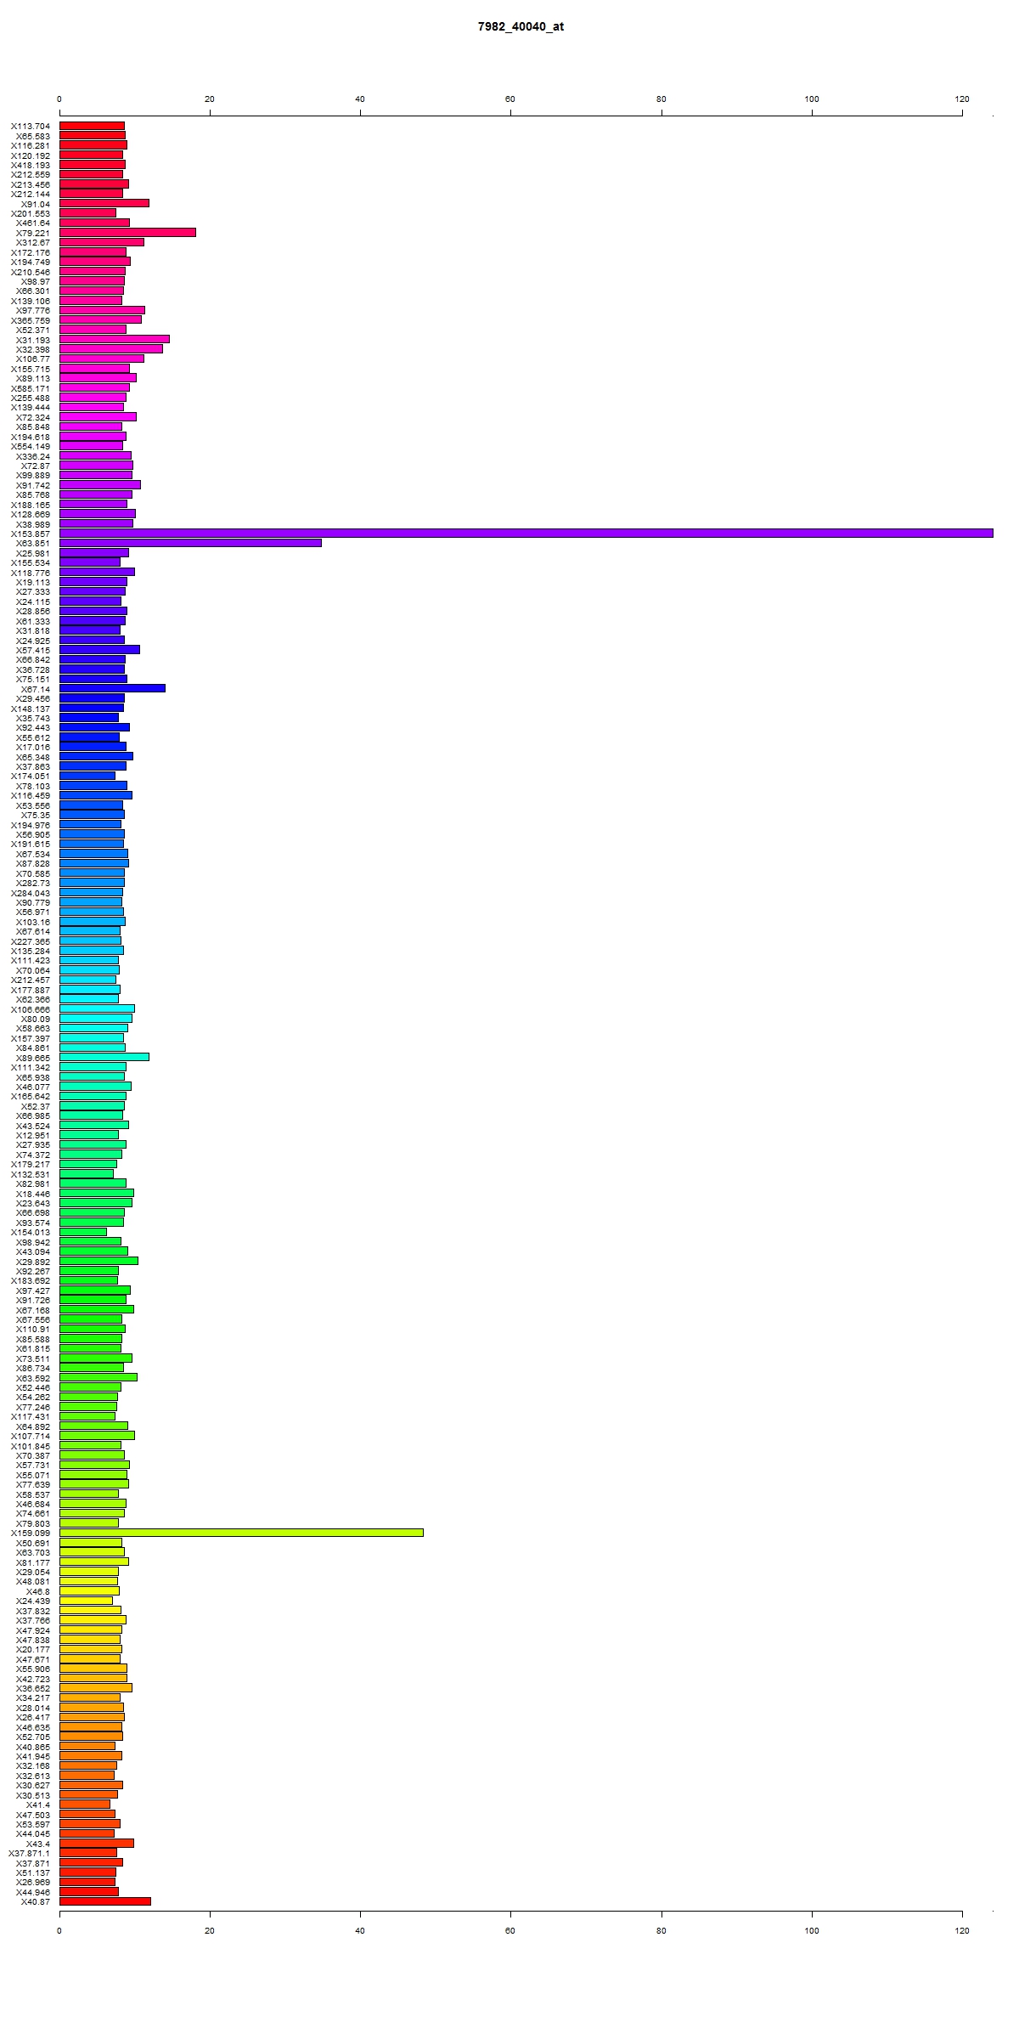Select the row label X312.67
Image resolution: width=1019 pixels, height=2039 pixels.
click(x=33, y=243)
